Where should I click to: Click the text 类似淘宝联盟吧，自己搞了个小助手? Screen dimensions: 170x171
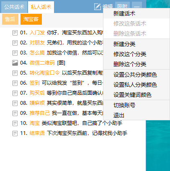pyautogui.click(x=82, y=123)
